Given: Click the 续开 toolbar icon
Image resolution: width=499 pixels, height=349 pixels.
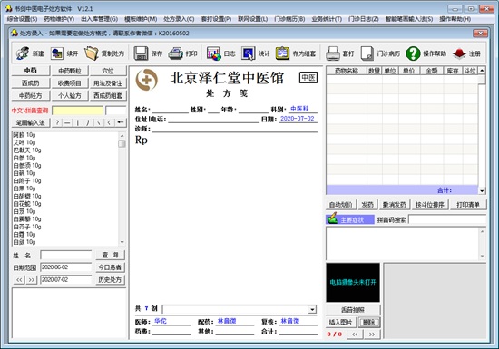Looking at the screenshot, I should [57, 53].
